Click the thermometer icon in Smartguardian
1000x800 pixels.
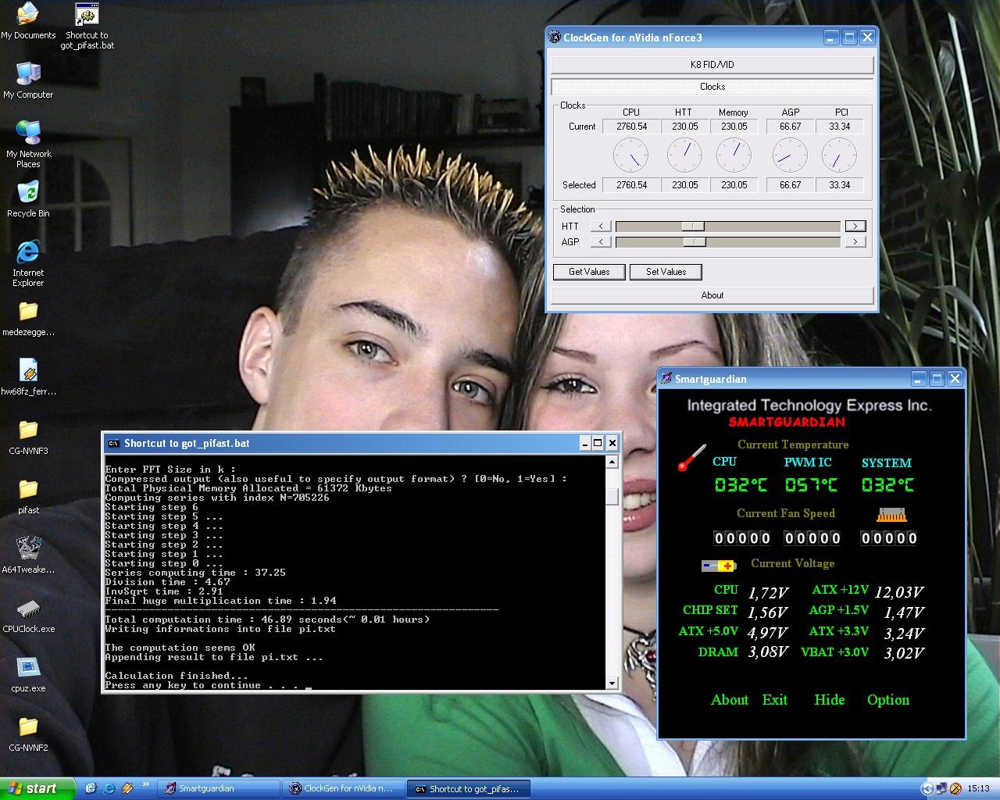[691, 458]
